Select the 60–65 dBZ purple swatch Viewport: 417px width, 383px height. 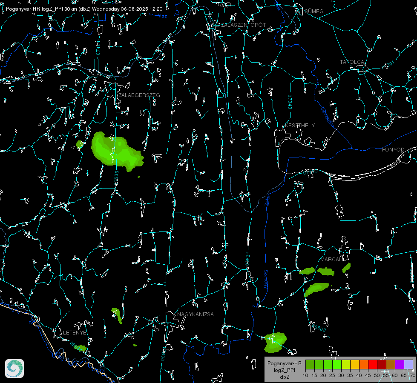[x=400, y=364]
